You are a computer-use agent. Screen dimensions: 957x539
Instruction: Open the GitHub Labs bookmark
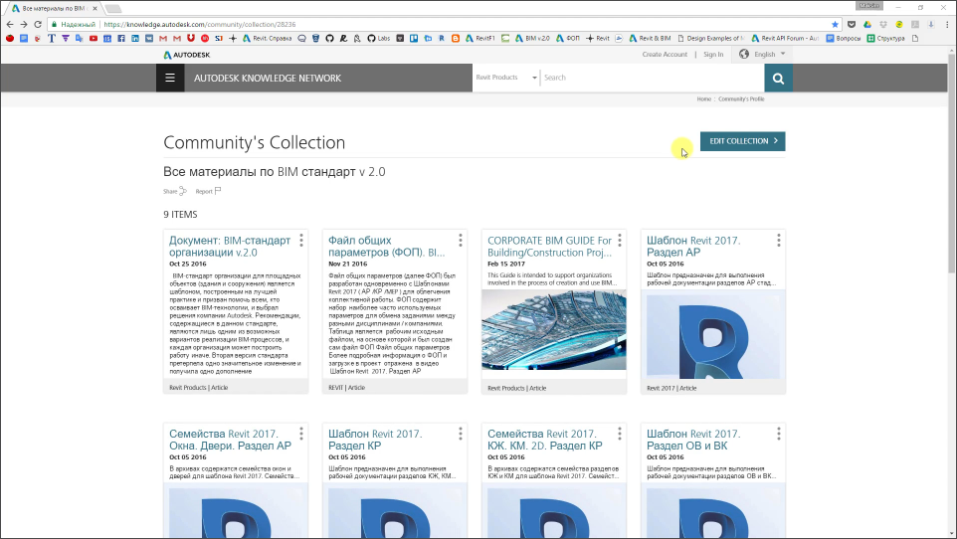click(x=378, y=39)
